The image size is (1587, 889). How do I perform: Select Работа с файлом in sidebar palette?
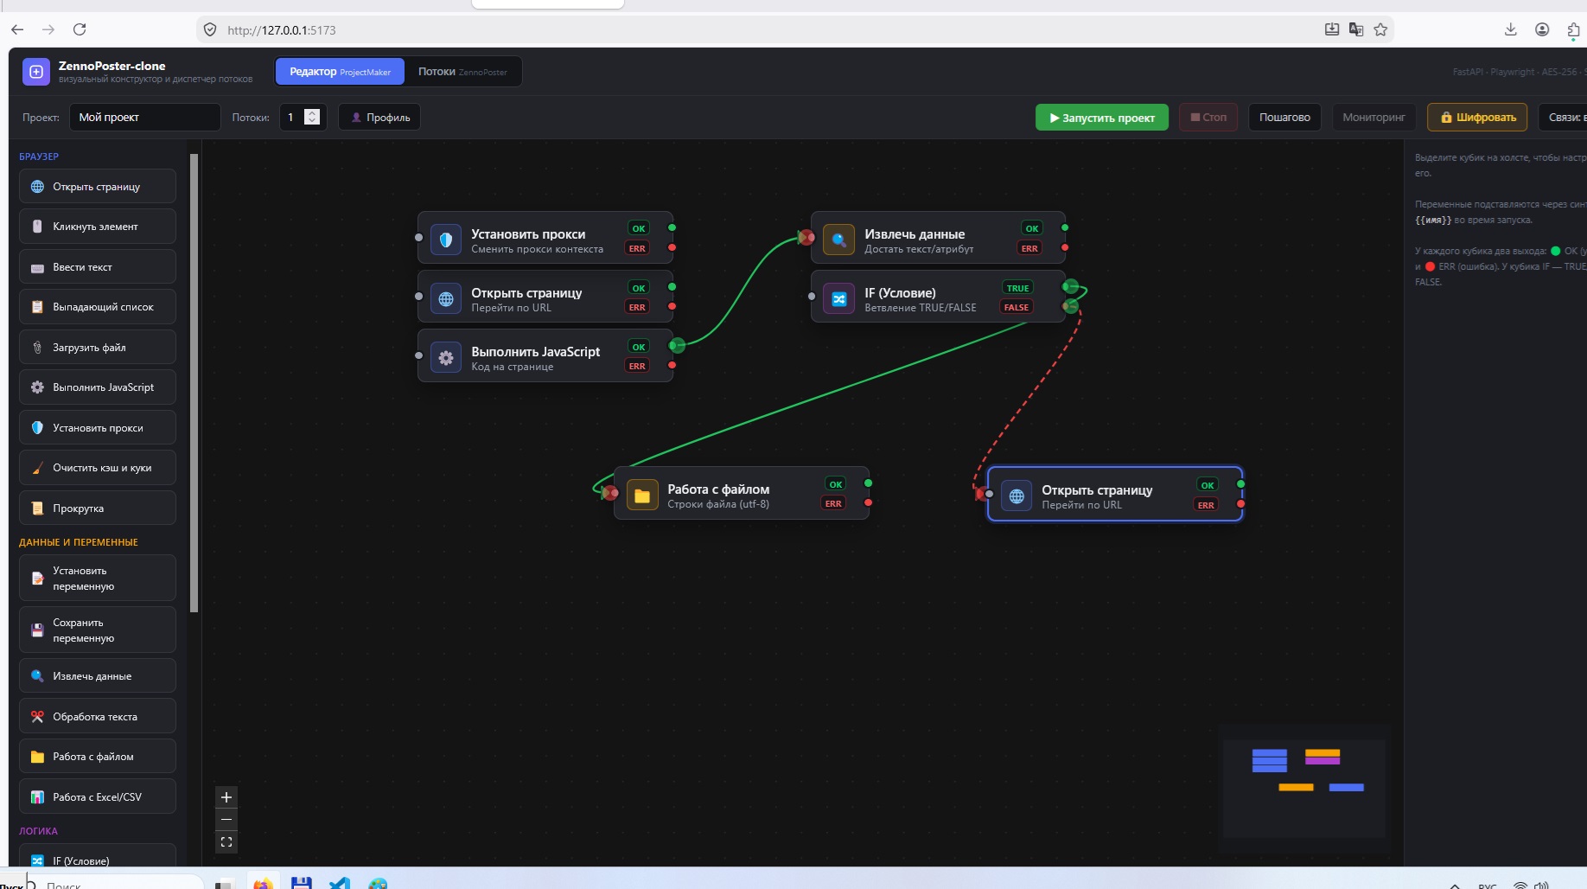[x=98, y=756]
